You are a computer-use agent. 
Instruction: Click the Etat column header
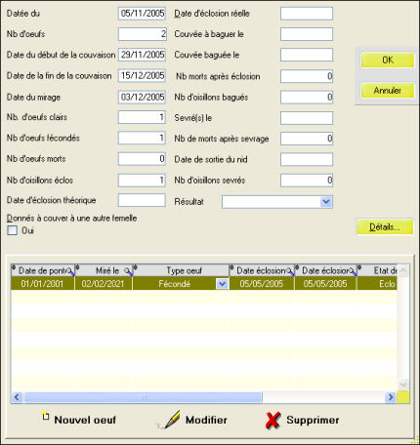click(378, 270)
